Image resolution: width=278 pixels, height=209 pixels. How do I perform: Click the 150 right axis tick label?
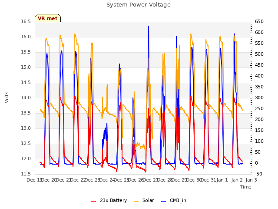[259, 131]
